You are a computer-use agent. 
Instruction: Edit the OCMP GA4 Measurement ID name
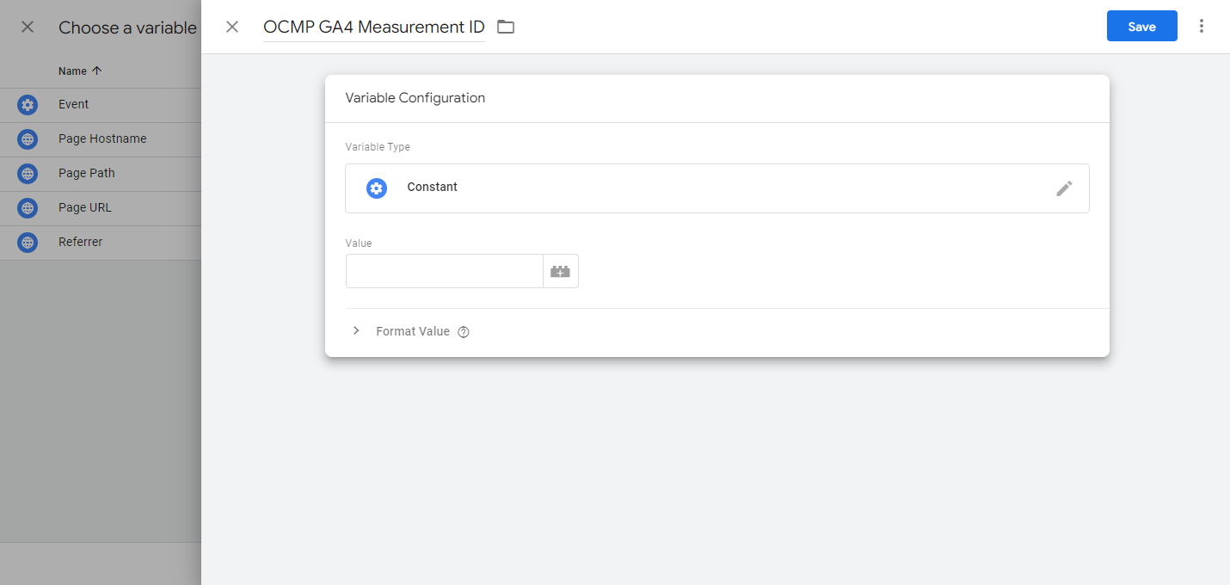pos(374,27)
